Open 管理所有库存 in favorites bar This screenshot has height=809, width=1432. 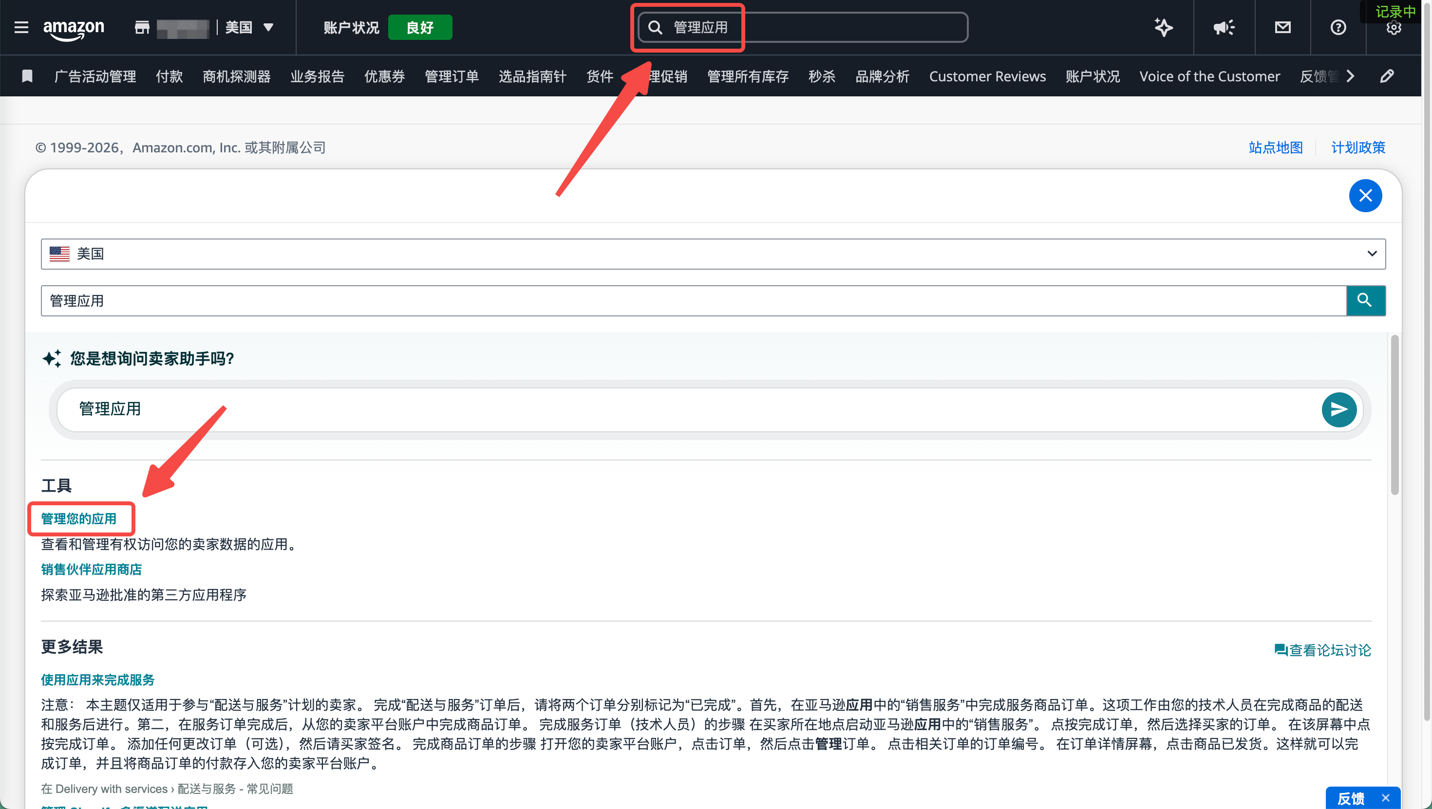tap(748, 77)
